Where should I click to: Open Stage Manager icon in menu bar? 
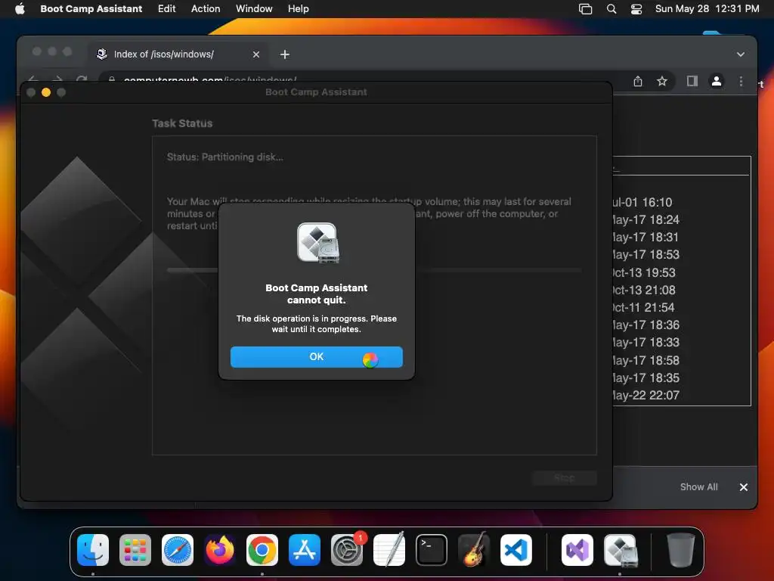(x=586, y=9)
